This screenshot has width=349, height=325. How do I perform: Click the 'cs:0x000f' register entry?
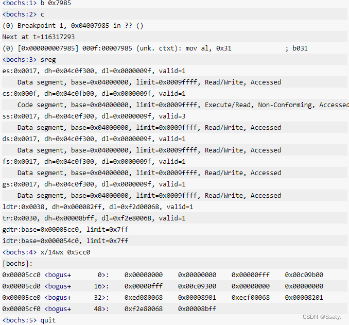(20, 94)
